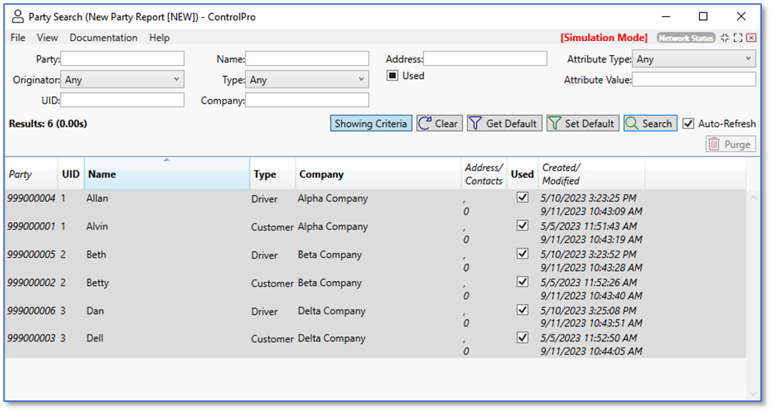Screen dimensions: 772x412
Task: Open the File menu
Action: click(x=18, y=38)
